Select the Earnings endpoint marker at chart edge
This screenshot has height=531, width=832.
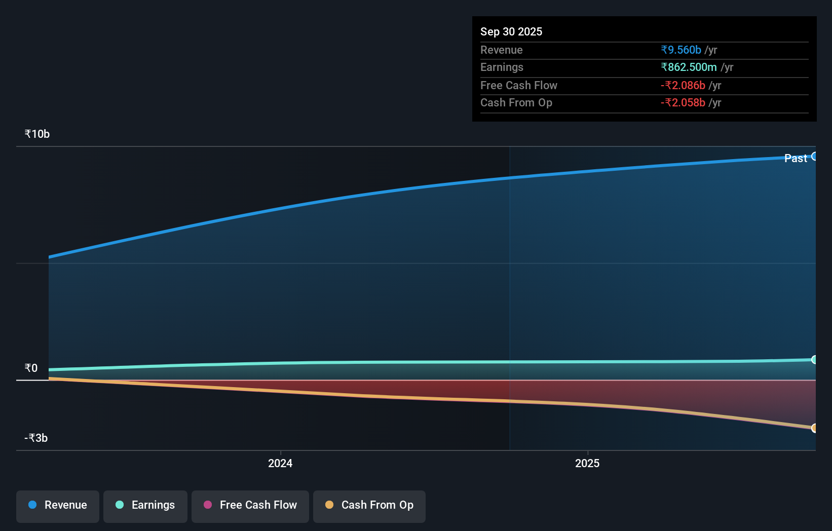[815, 360]
